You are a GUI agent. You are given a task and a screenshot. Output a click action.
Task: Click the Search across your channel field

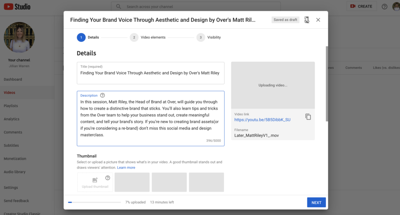[196, 7]
